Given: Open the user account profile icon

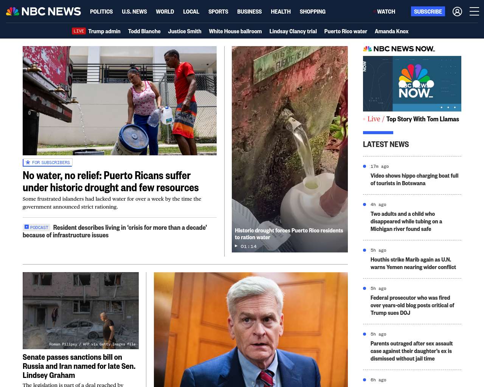Looking at the screenshot, I should click(x=457, y=12).
